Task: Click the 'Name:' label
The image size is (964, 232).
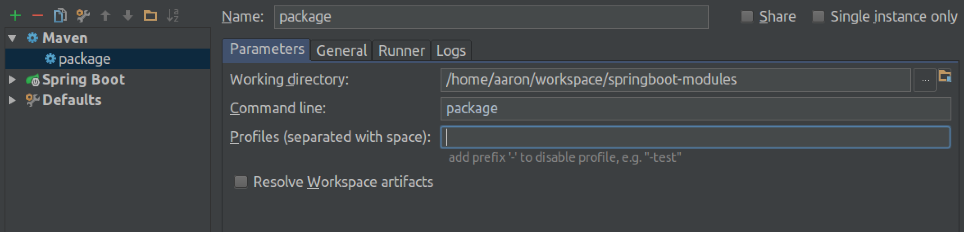Action: click(x=243, y=17)
